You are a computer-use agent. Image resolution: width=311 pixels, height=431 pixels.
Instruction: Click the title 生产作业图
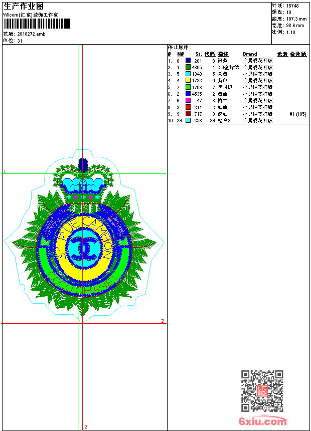24,6
